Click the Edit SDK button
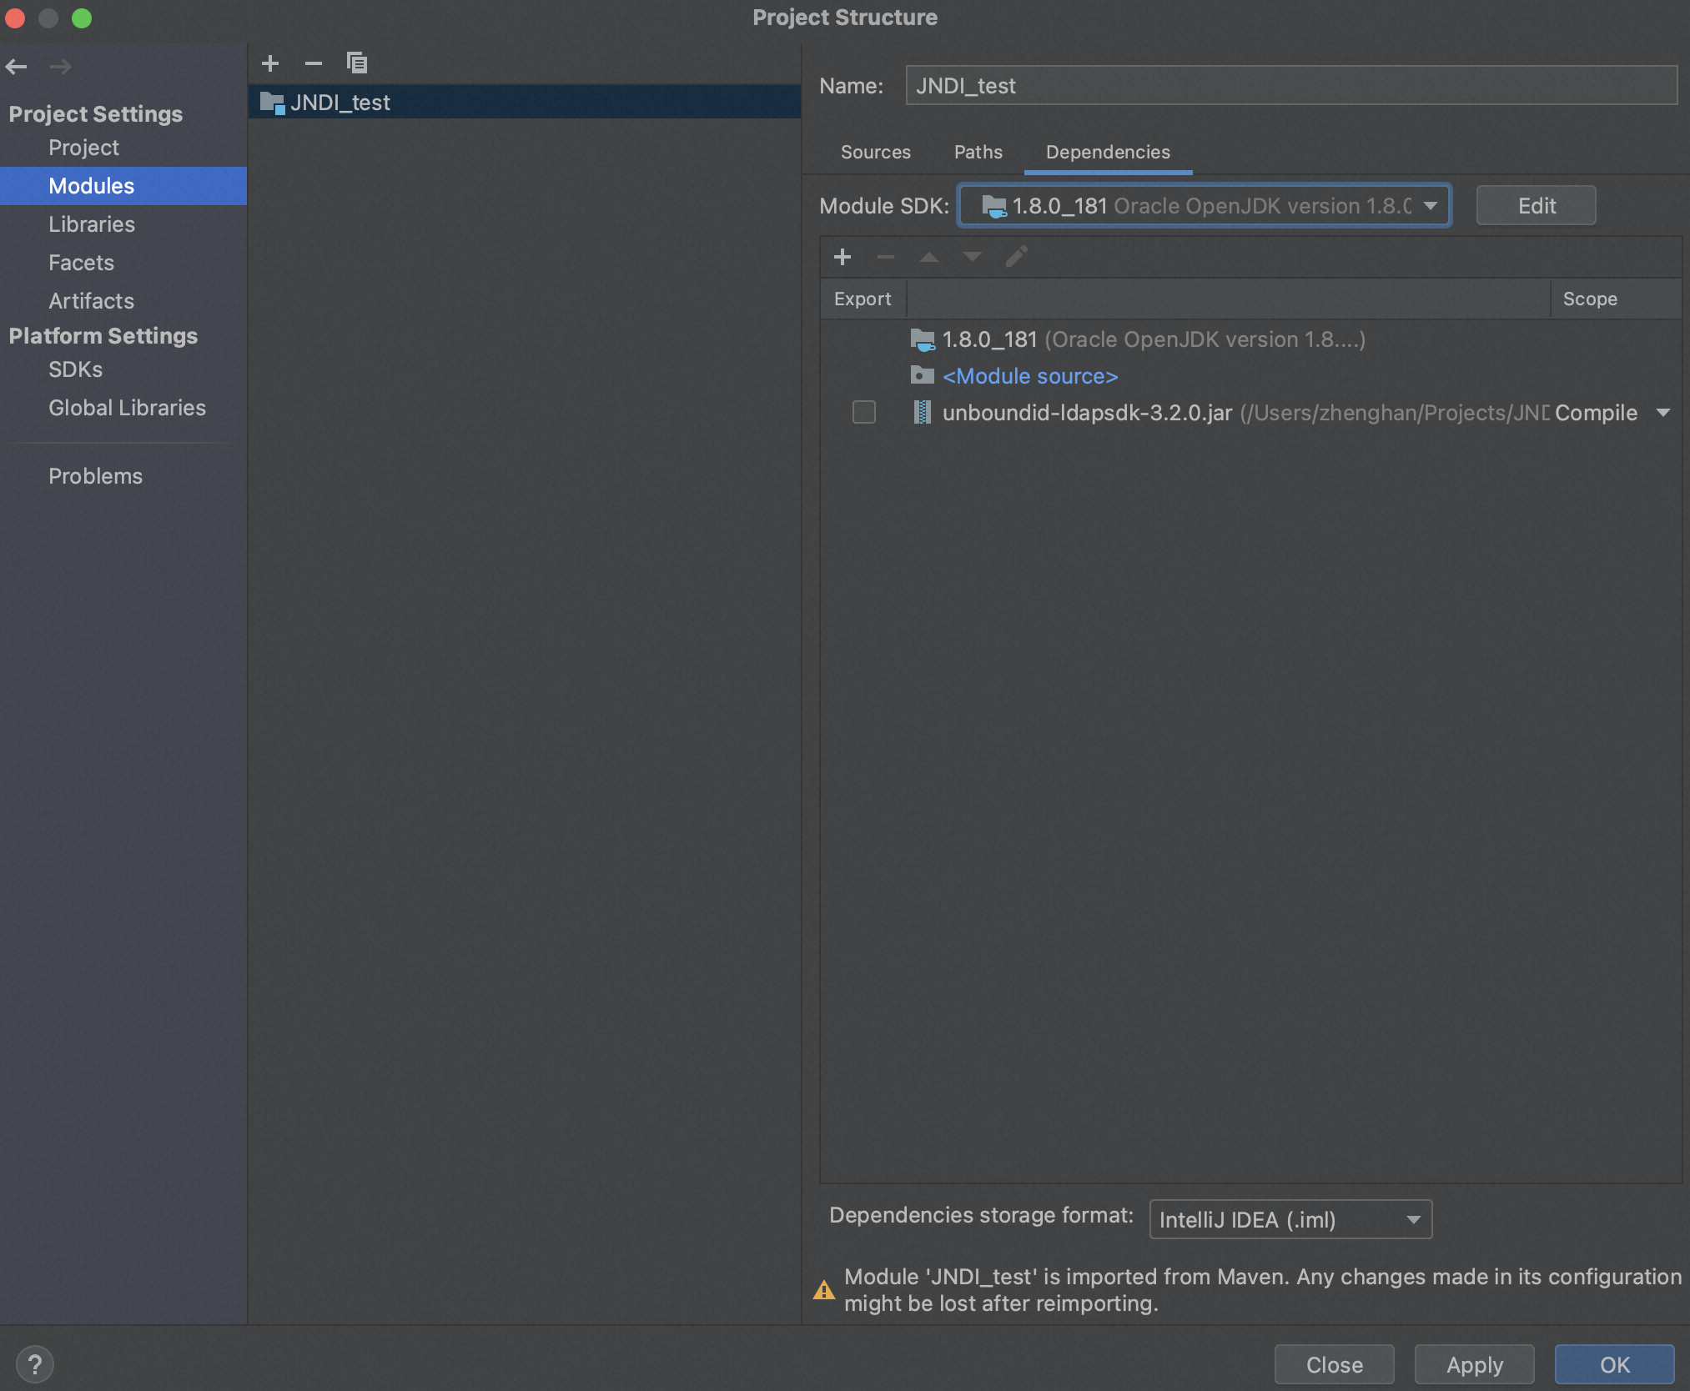Screen dimensions: 1690x1391 click(1536, 205)
